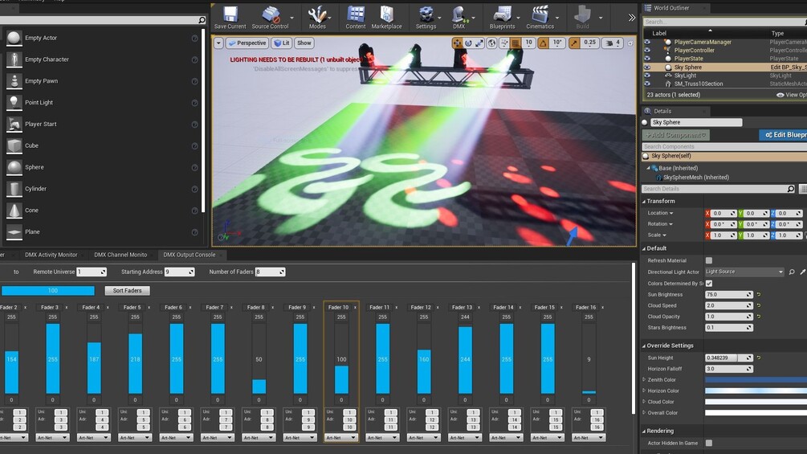Open Blueprints from the toolbar

click(502, 14)
